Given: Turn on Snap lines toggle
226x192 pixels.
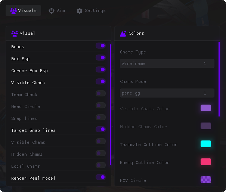Looking at the screenshot, I should point(100,117).
